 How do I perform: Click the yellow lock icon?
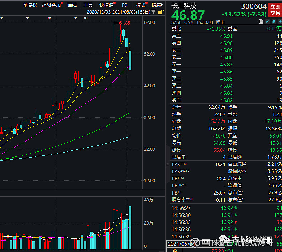(x=160, y=12)
